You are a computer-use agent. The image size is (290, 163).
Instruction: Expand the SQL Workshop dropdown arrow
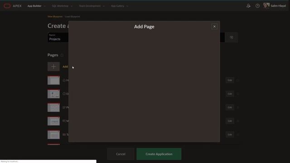point(72,6)
